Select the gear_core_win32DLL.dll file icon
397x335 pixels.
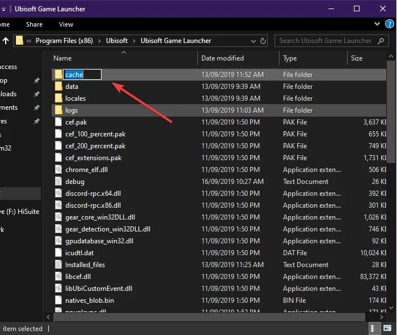pos(58,217)
